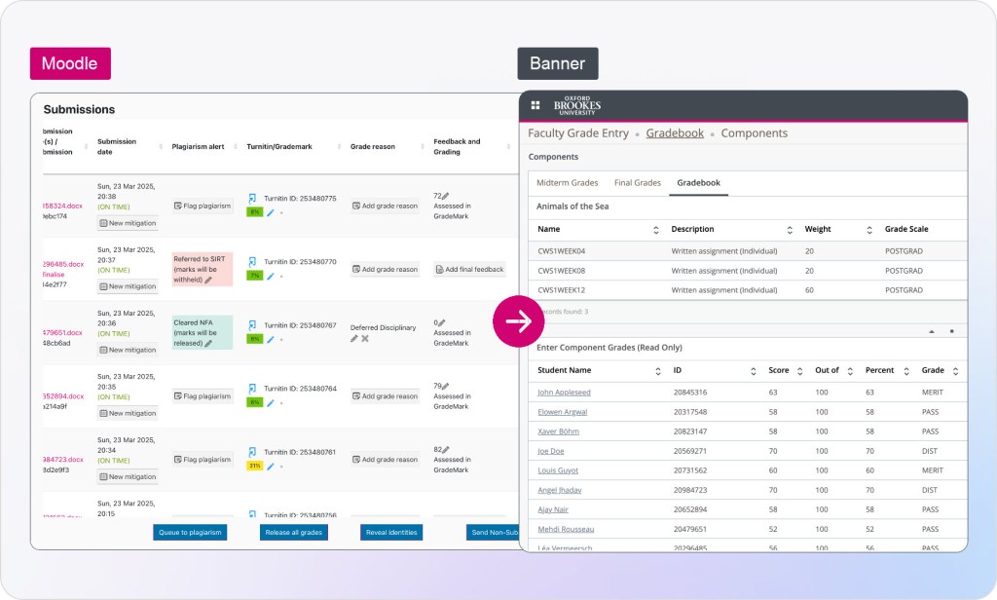Collapse the records panel with the up arrow

point(933,331)
